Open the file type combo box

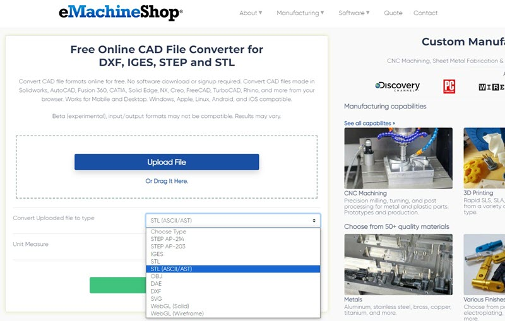[x=233, y=220]
